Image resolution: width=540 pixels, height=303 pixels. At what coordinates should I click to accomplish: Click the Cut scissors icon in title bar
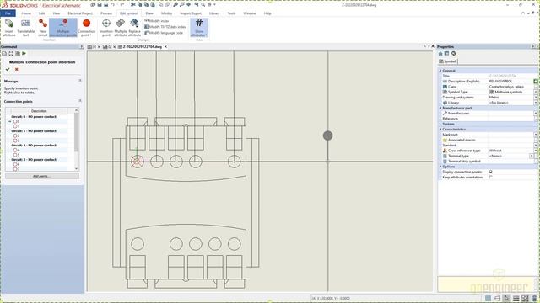[x=133, y=5]
